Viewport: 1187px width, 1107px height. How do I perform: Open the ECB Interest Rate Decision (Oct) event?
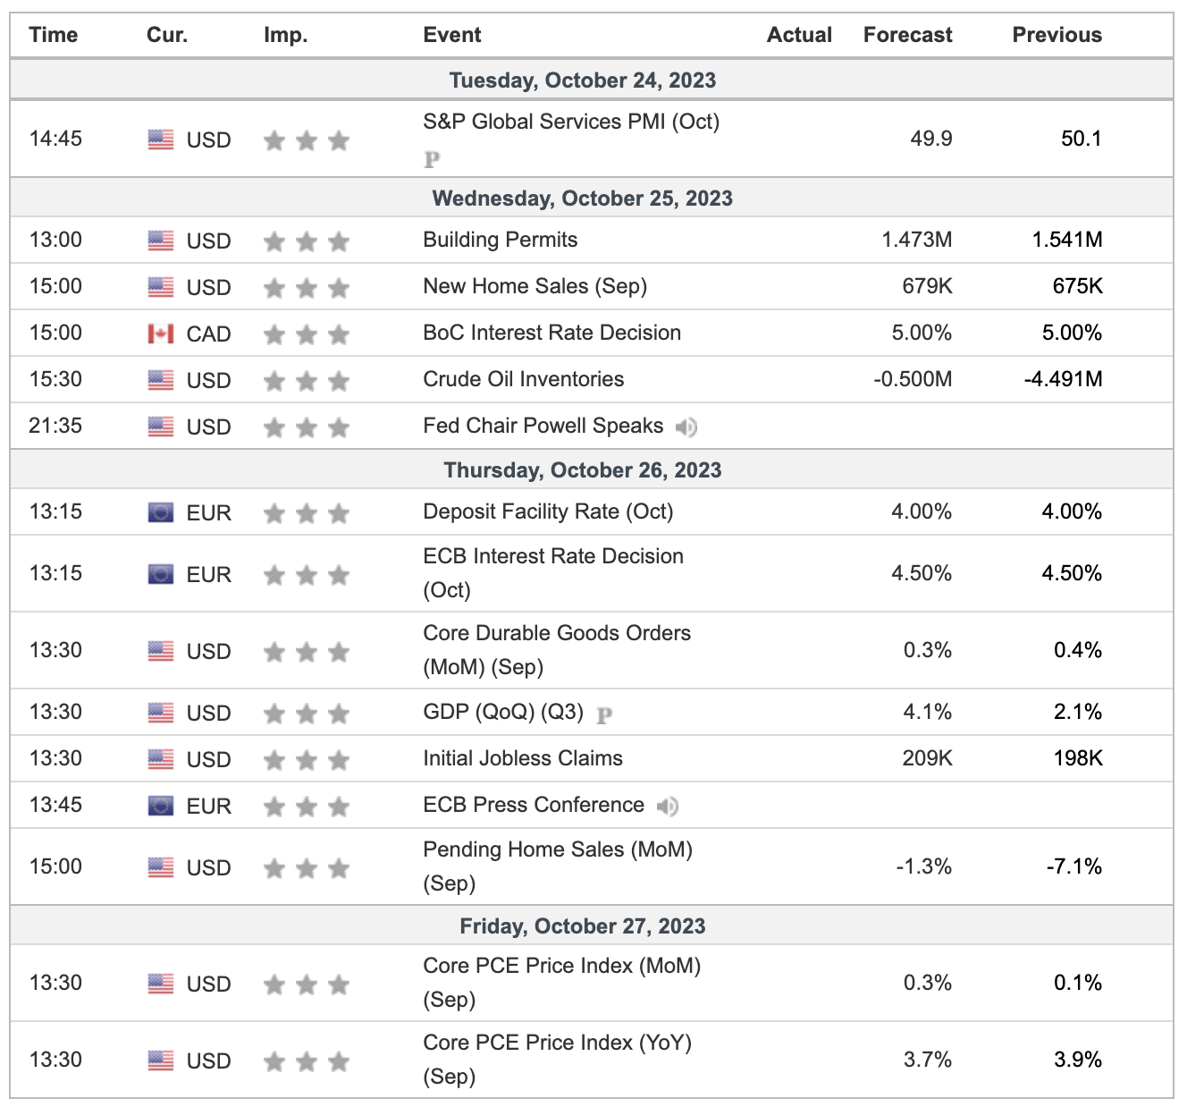553,573
